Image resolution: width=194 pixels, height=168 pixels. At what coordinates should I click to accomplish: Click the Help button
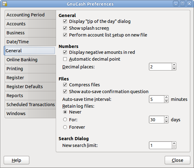click(x=16, y=160)
